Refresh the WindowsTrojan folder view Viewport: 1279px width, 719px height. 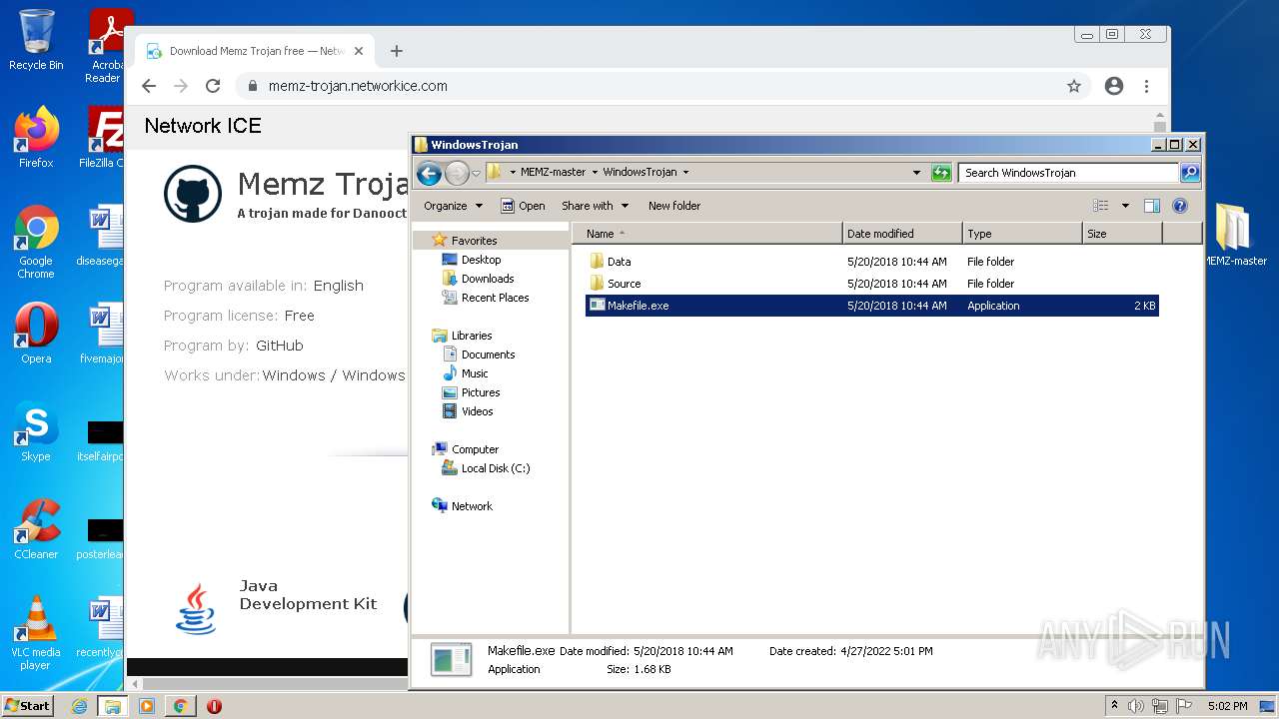(x=941, y=173)
